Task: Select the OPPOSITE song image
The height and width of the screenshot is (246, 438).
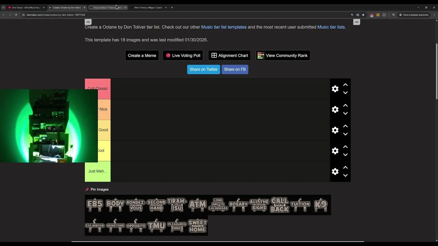Action: (x=136, y=225)
